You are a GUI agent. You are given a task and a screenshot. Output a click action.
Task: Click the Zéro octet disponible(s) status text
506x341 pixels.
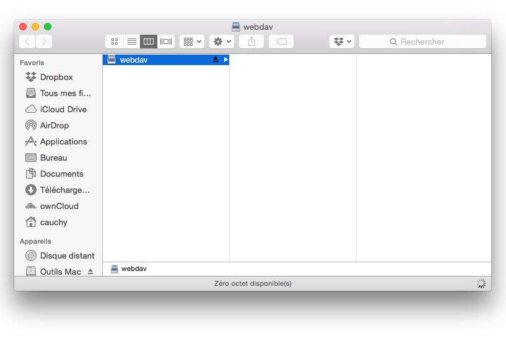tap(253, 283)
